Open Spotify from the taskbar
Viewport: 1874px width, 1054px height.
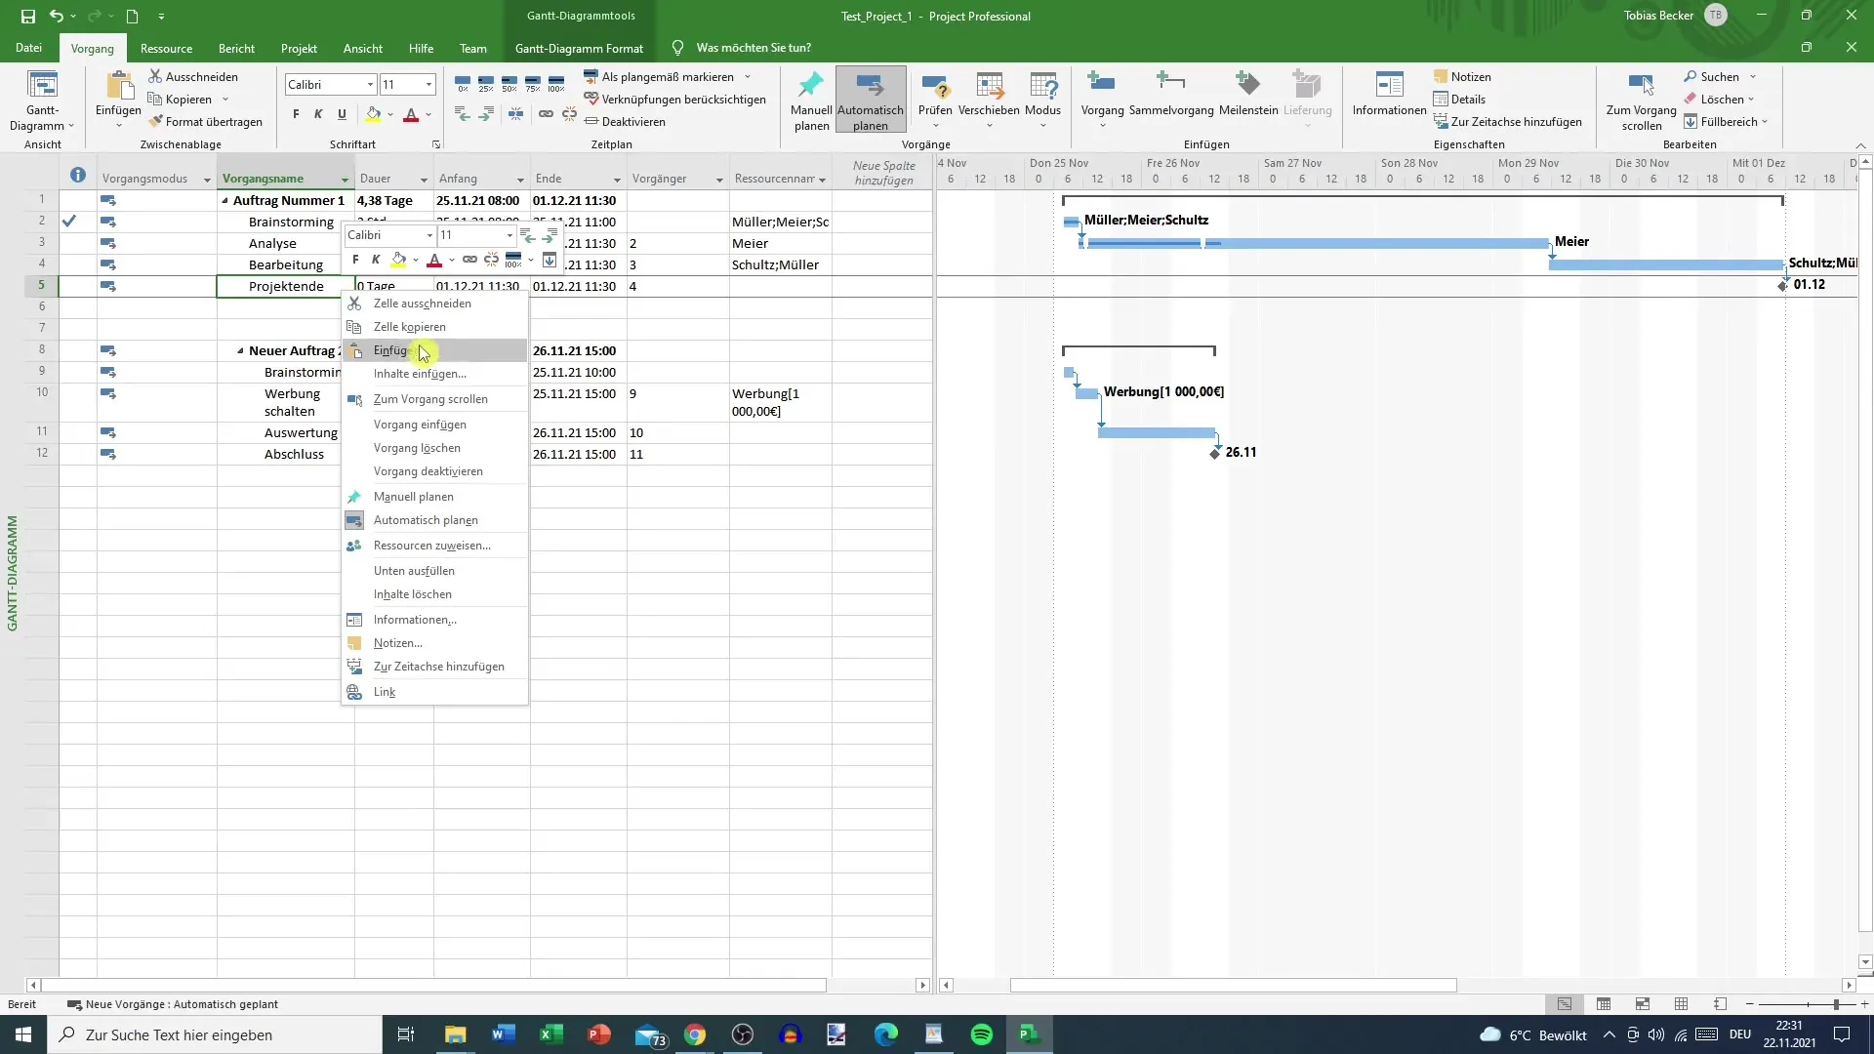[x=982, y=1034]
